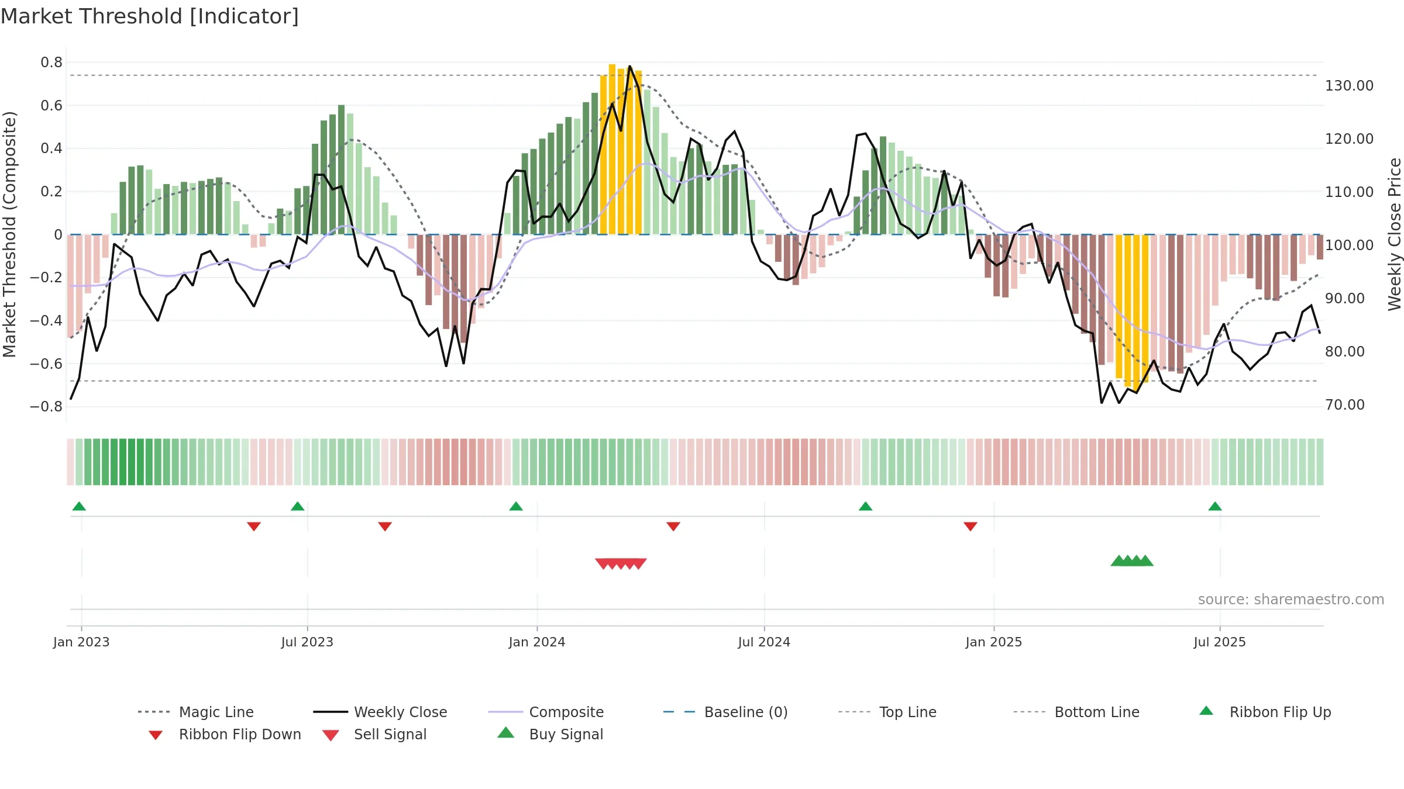Click the 100.00 right axis price label
1404x789 pixels.
pyautogui.click(x=1349, y=245)
